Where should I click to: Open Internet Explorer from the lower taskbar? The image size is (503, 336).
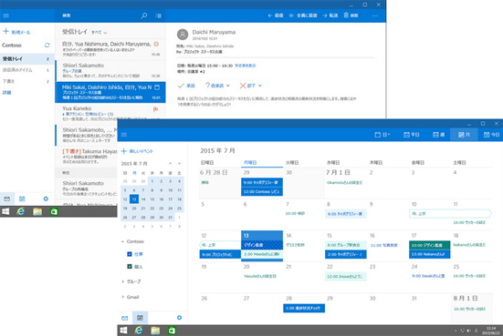tap(138, 331)
